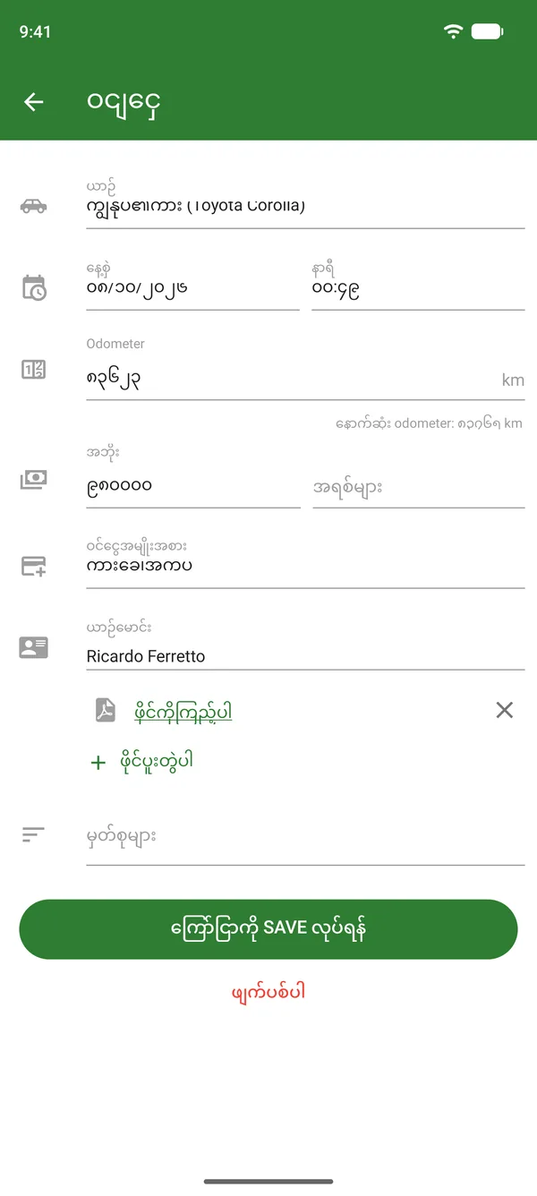Click the green SAVE button
The width and height of the screenshot is (537, 1196).
[268, 929]
